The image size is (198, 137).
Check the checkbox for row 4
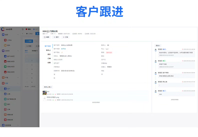[27, 73]
